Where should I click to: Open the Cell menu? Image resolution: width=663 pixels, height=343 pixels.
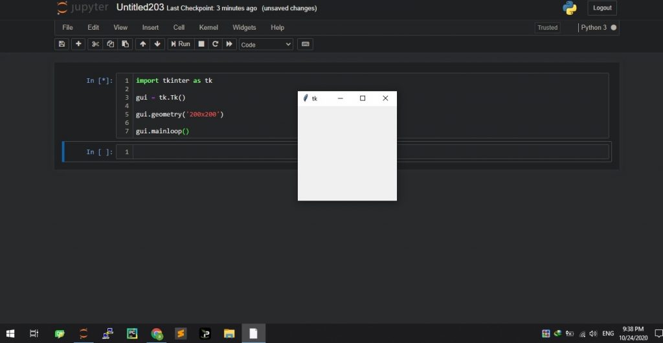pos(179,28)
